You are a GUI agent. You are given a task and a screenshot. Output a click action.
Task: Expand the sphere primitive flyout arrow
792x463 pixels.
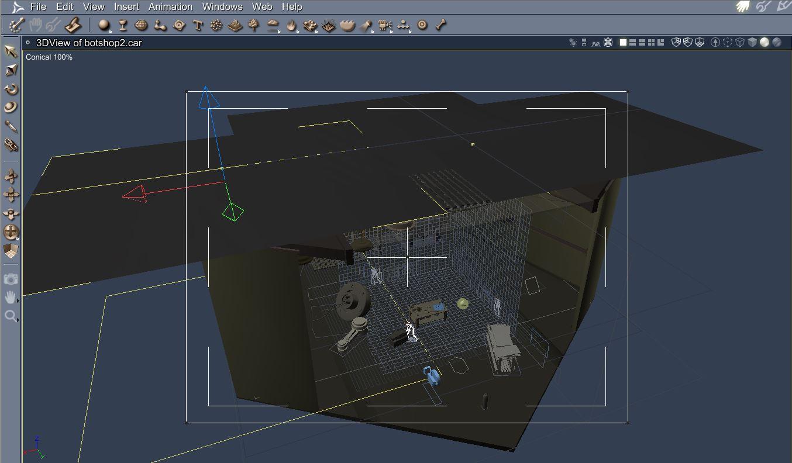point(110,31)
